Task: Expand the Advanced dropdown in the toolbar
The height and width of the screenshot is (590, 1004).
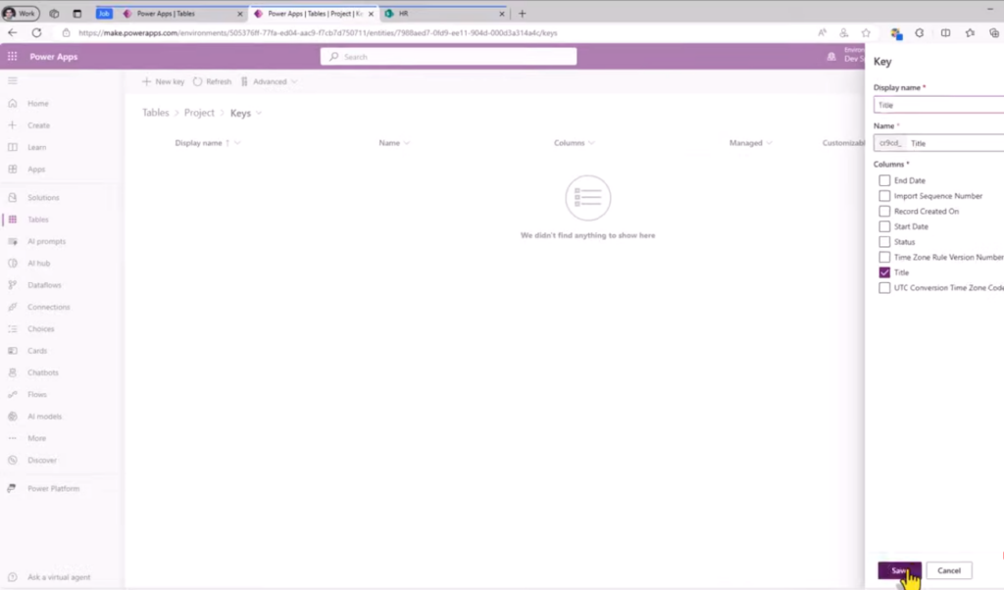Action: click(269, 81)
